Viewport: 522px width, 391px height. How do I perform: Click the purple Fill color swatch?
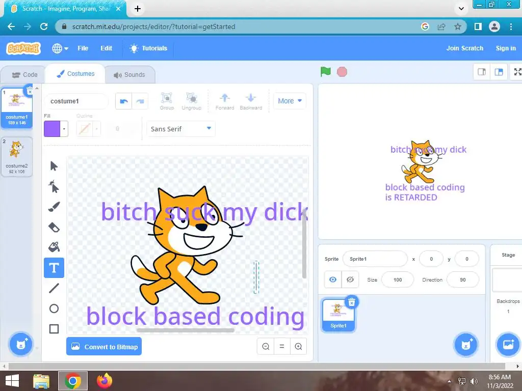(x=52, y=129)
